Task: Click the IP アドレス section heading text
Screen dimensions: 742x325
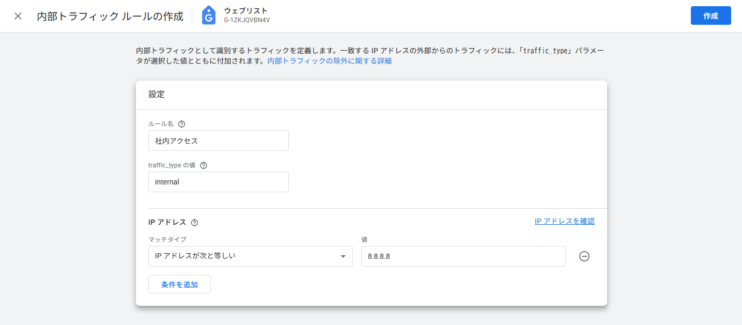Action: click(167, 222)
